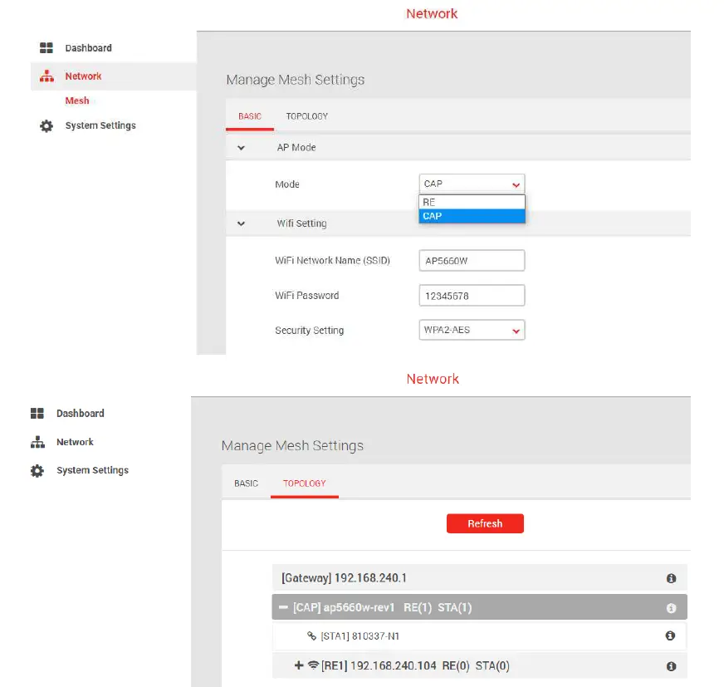
Task: Click link icon beside STA1 810337-N1
Action: pos(311,636)
